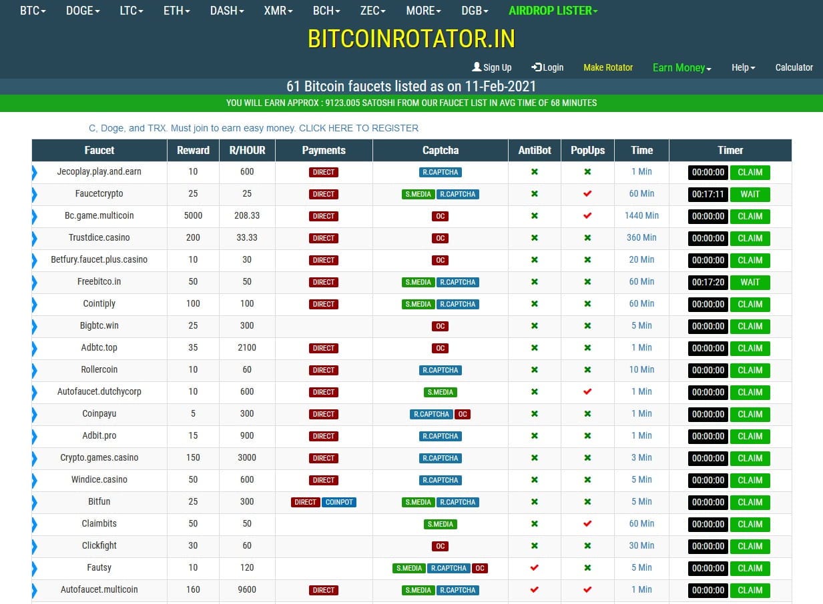Click the 360 Min time value
This screenshot has width=823, height=604.
point(641,237)
